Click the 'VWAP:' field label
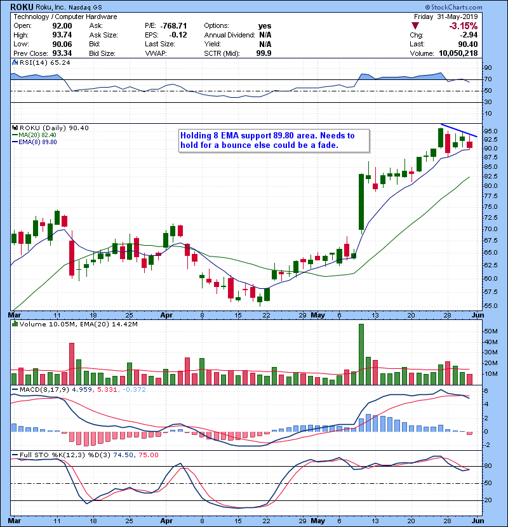 tap(156, 53)
